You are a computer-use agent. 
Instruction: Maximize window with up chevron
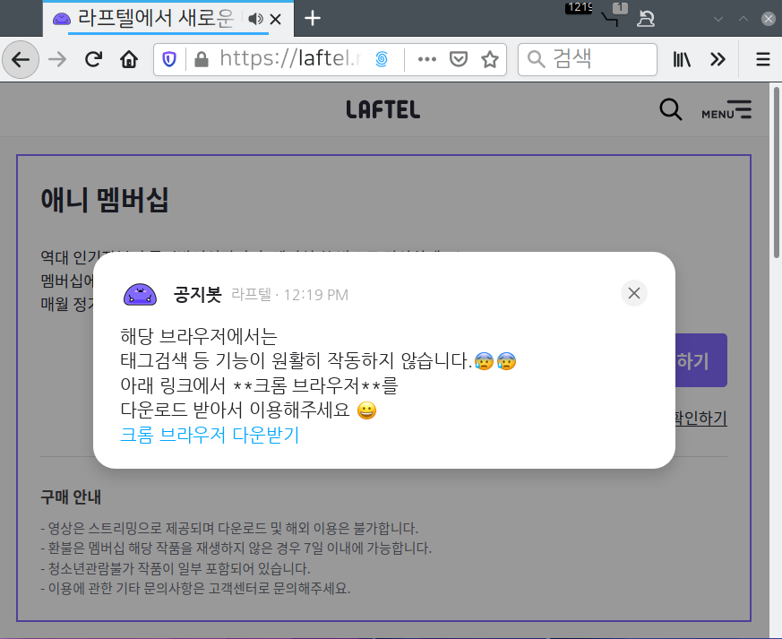743,19
